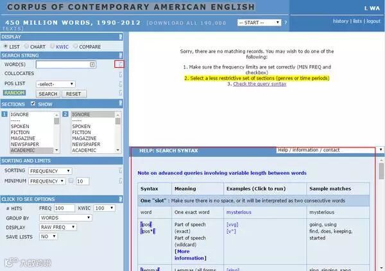Click the RESET button
The image size is (385, 271).
(x=74, y=94)
